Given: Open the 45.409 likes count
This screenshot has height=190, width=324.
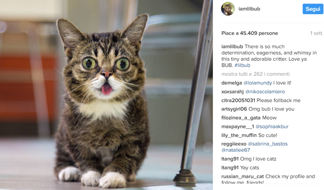Looking at the screenshot, I should [x=250, y=33].
